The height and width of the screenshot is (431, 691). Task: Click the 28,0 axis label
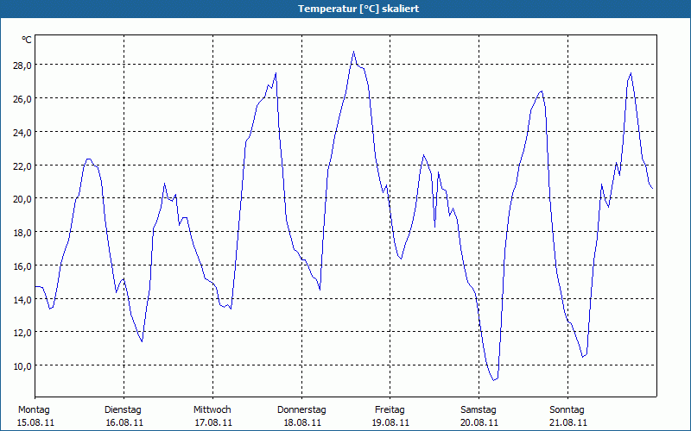[22, 66]
